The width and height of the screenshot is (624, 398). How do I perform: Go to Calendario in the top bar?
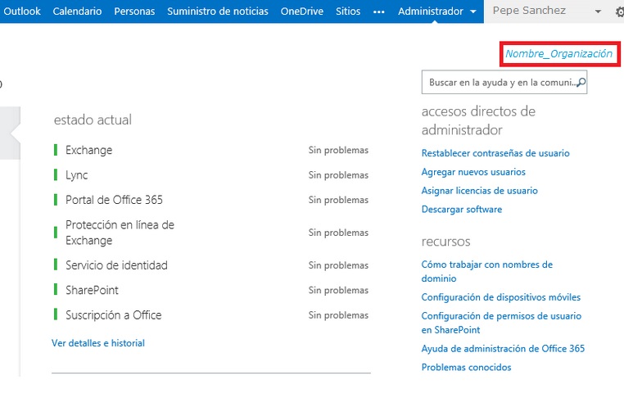pyautogui.click(x=77, y=11)
